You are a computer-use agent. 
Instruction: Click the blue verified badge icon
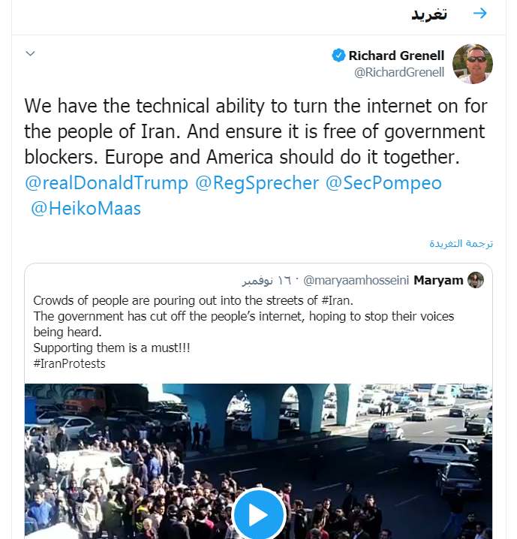[338, 55]
